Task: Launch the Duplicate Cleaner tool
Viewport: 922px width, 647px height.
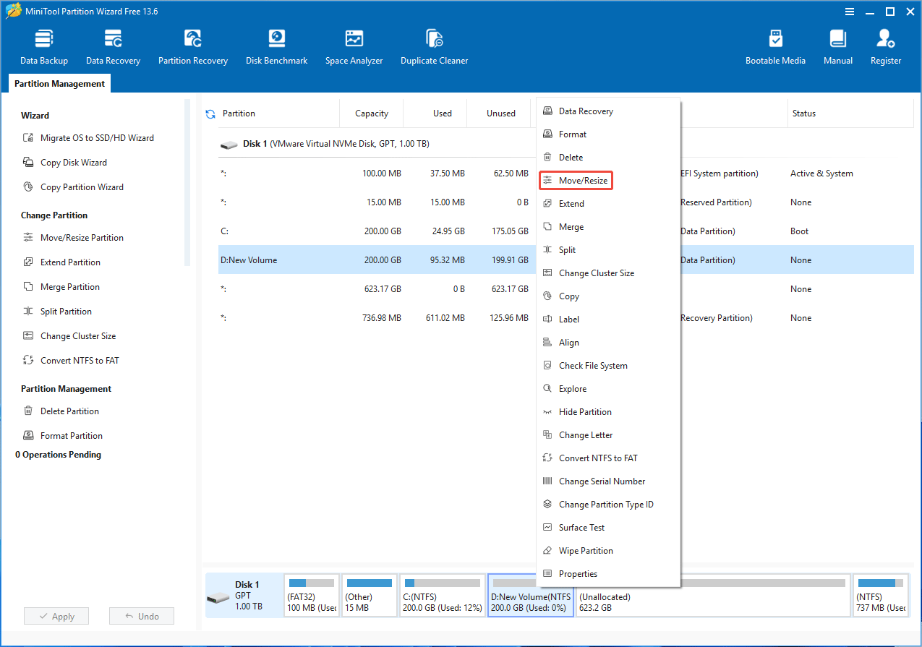Action: tap(434, 48)
